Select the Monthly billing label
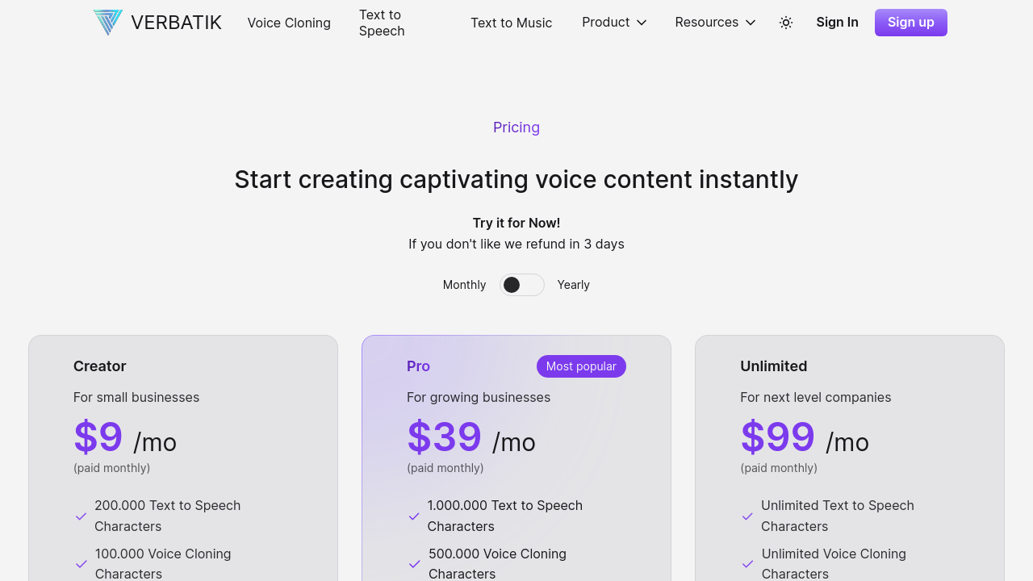This screenshot has height=581, width=1033. coord(464,285)
